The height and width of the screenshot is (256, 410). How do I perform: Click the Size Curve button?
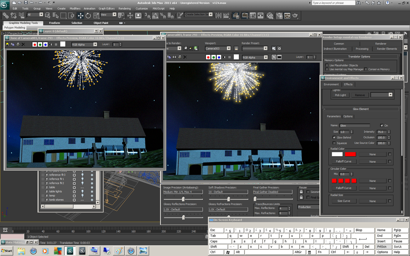344,201
